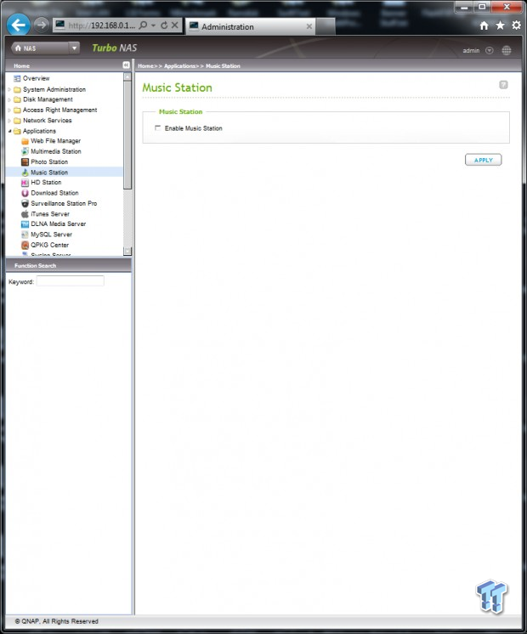Viewport: 527px width, 634px height.
Task: Click the MySQL Server icon
Action: pos(25,235)
